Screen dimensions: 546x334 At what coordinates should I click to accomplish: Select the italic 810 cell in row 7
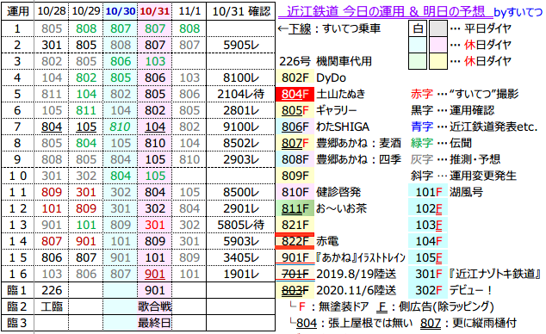120,127
